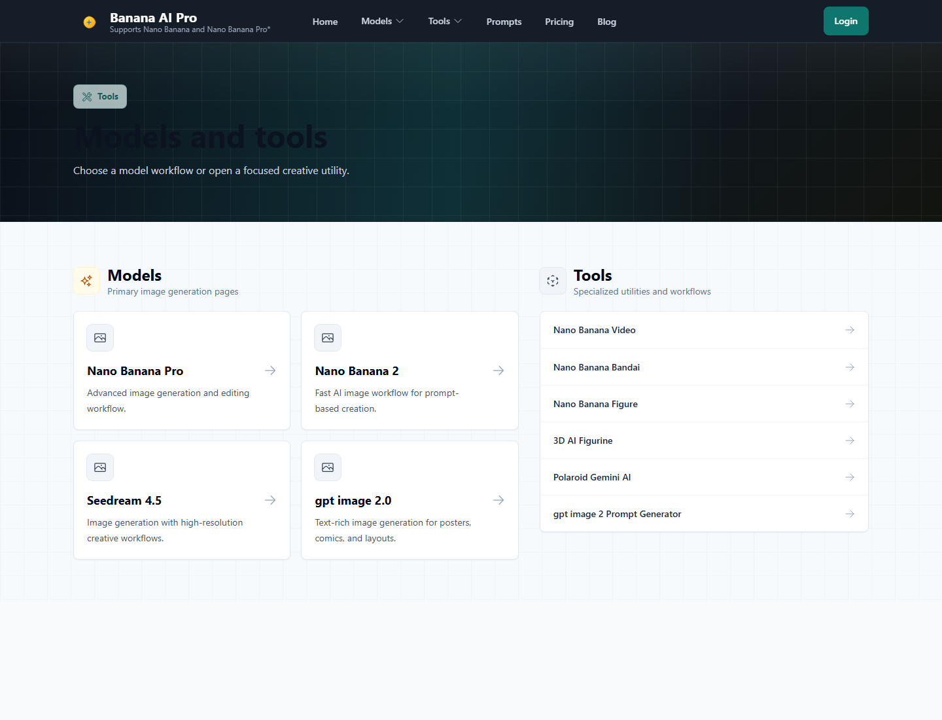Click the image icon on Seedream 4.5 card
This screenshot has height=720, width=942.
click(x=100, y=467)
